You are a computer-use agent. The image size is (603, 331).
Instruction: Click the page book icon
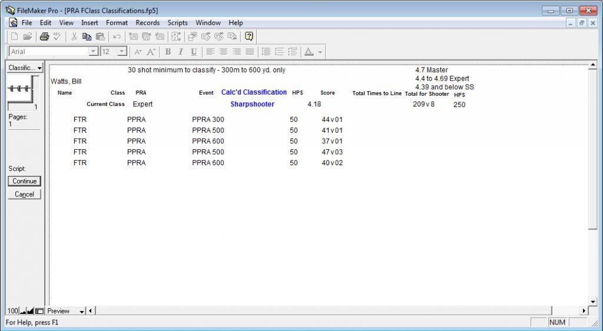[24, 92]
